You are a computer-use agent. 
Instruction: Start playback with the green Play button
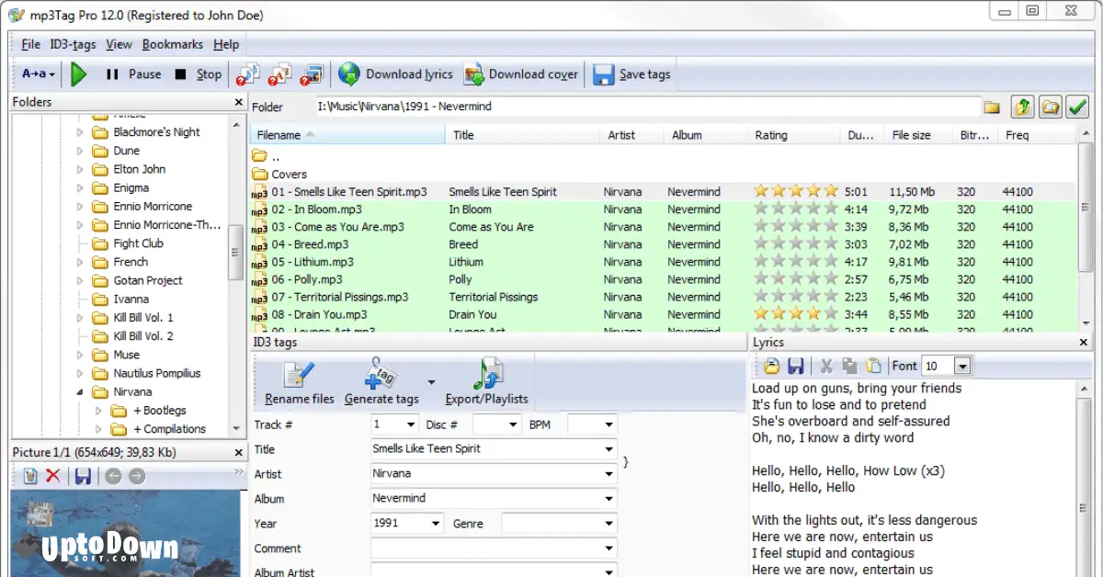tap(77, 74)
